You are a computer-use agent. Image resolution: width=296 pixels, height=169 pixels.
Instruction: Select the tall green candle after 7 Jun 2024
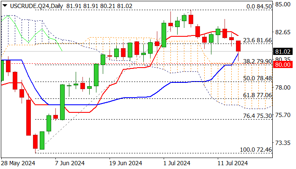(63, 102)
